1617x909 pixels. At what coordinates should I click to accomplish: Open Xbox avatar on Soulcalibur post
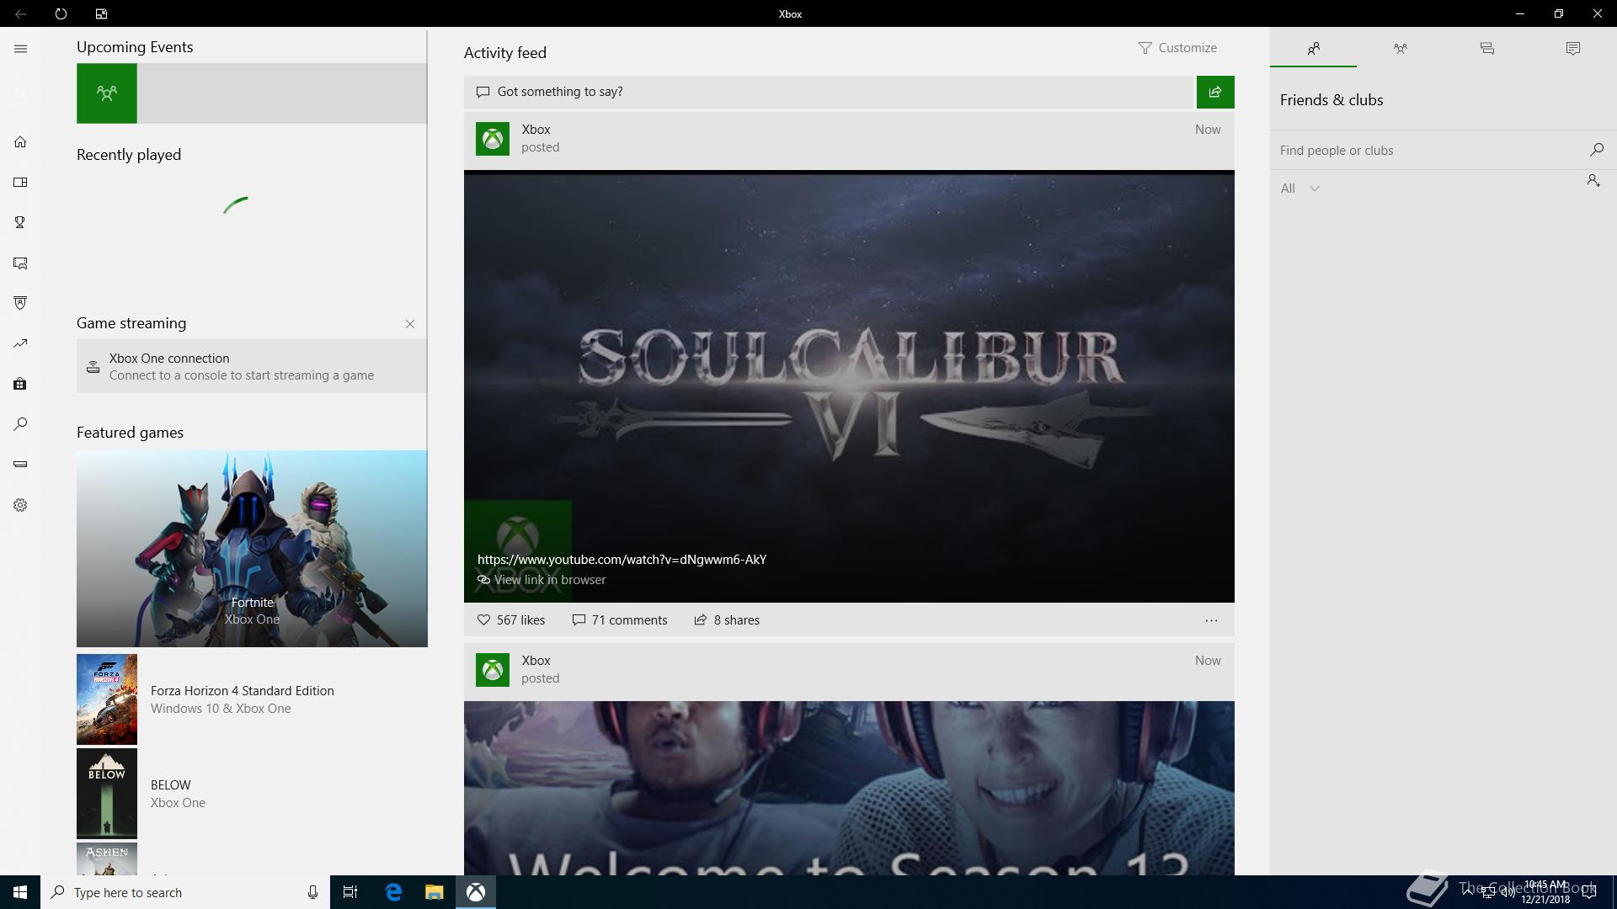(493, 139)
